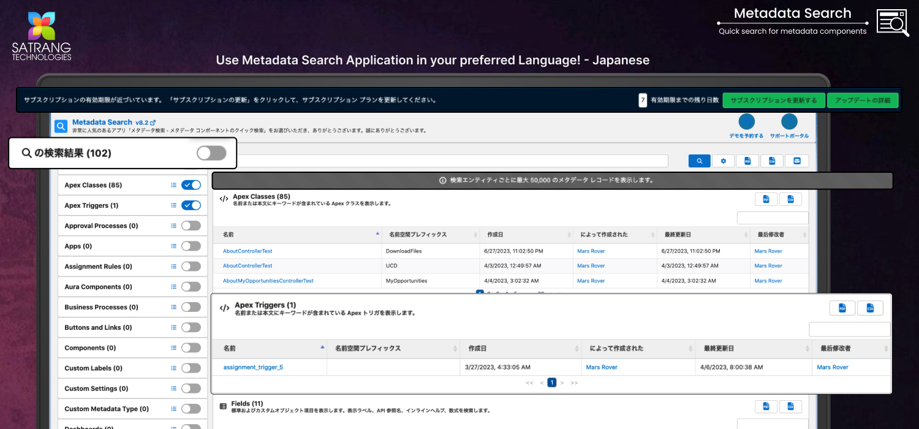Click the >> last page control in Apex Triggers
The width and height of the screenshot is (919, 429).
pyautogui.click(x=574, y=382)
